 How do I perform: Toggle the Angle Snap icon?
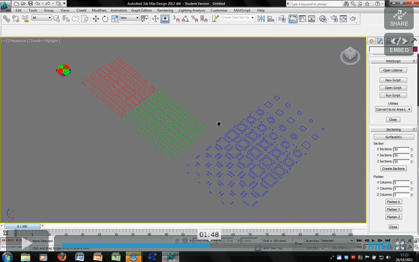(x=185, y=18)
